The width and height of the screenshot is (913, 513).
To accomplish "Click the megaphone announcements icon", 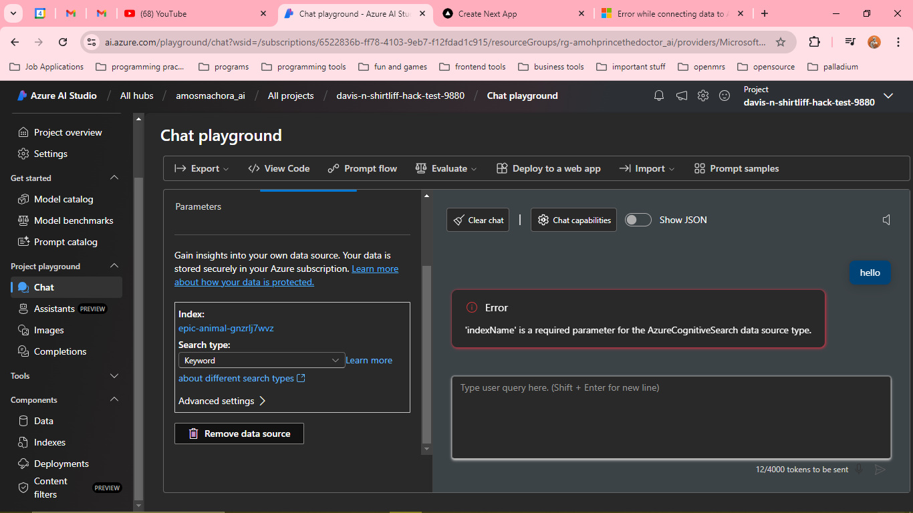I will pyautogui.click(x=681, y=96).
